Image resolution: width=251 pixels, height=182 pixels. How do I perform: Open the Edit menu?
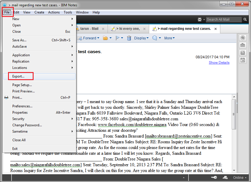point(16,12)
